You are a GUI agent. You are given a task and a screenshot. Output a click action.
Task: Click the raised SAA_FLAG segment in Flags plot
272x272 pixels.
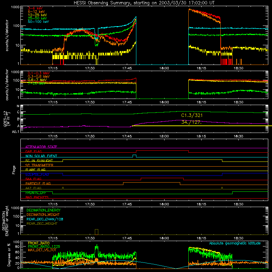162,179
